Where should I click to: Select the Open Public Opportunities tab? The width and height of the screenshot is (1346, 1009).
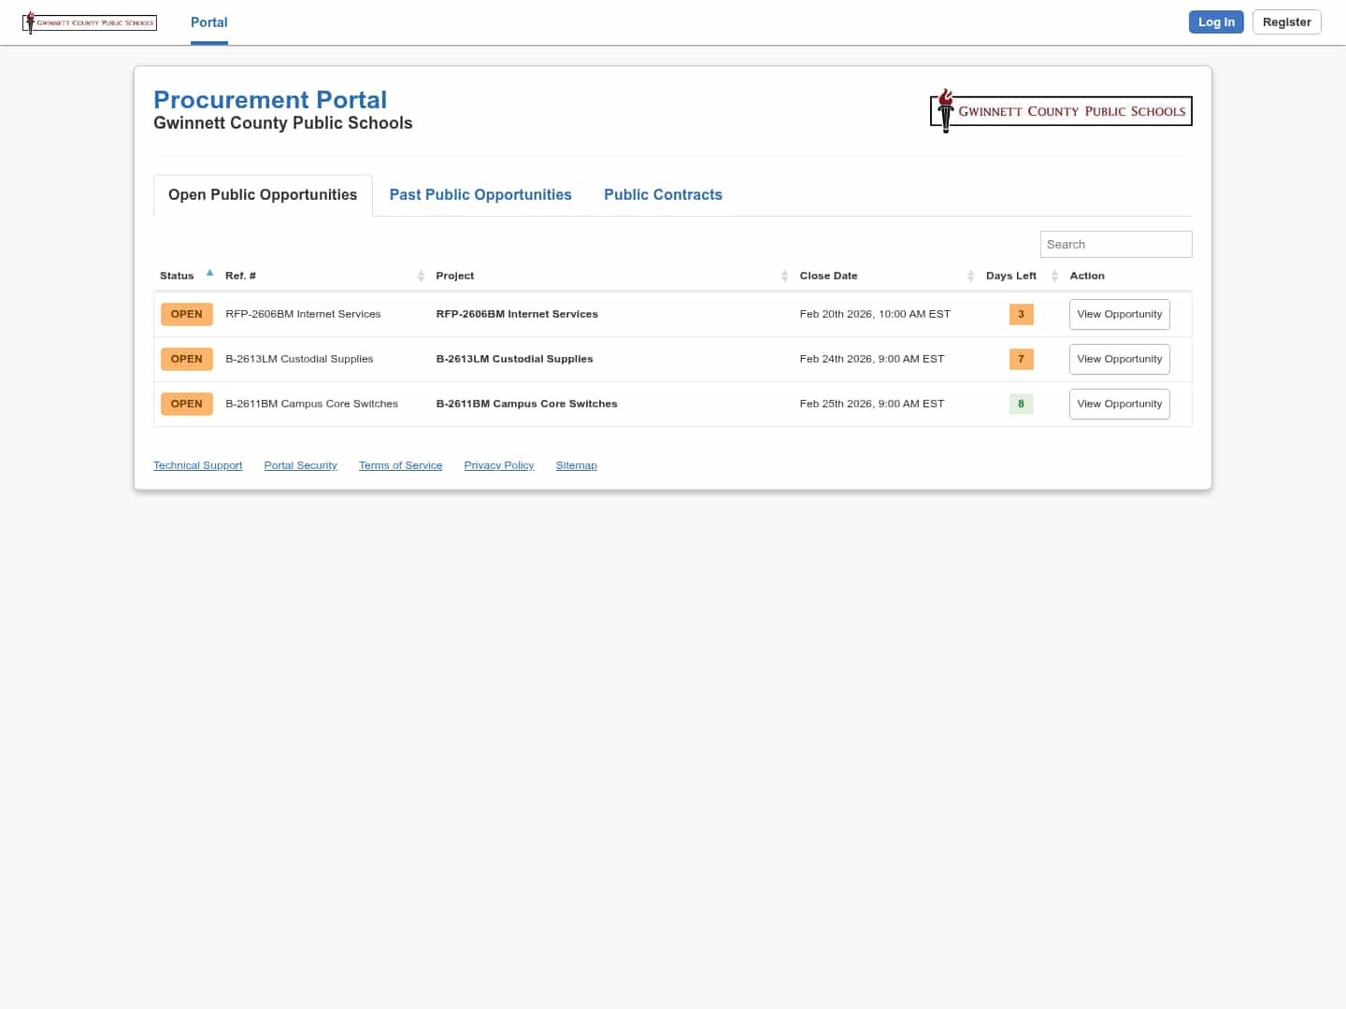[263, 194]
